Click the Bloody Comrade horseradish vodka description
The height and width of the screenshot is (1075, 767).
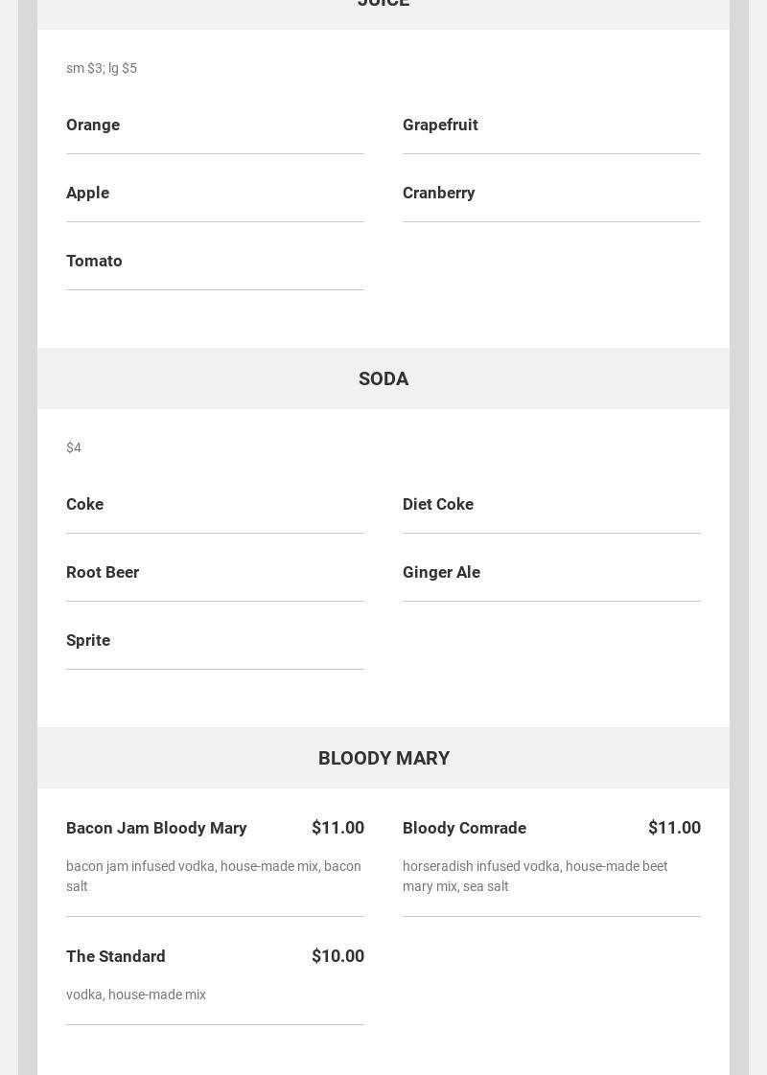pos(535,876)
